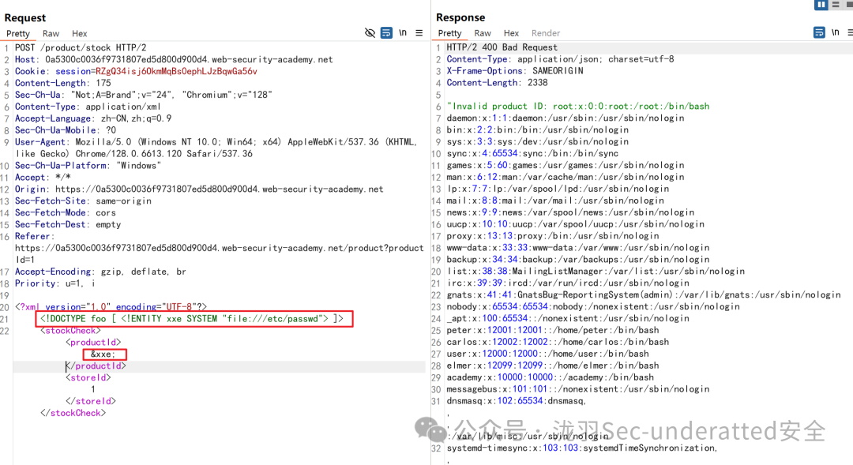
Task: Click the Sec-Ch-Ua-Platform "Windows" header
Action: [88, 166]
